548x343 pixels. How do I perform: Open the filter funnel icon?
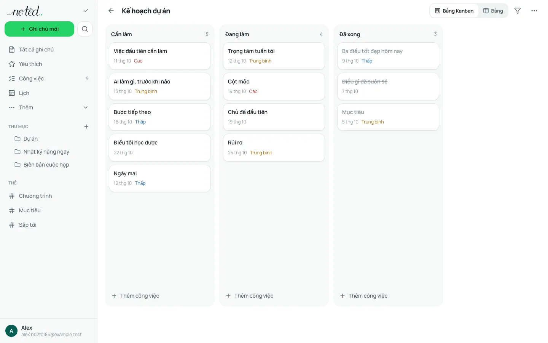click(x=518, y=11)
